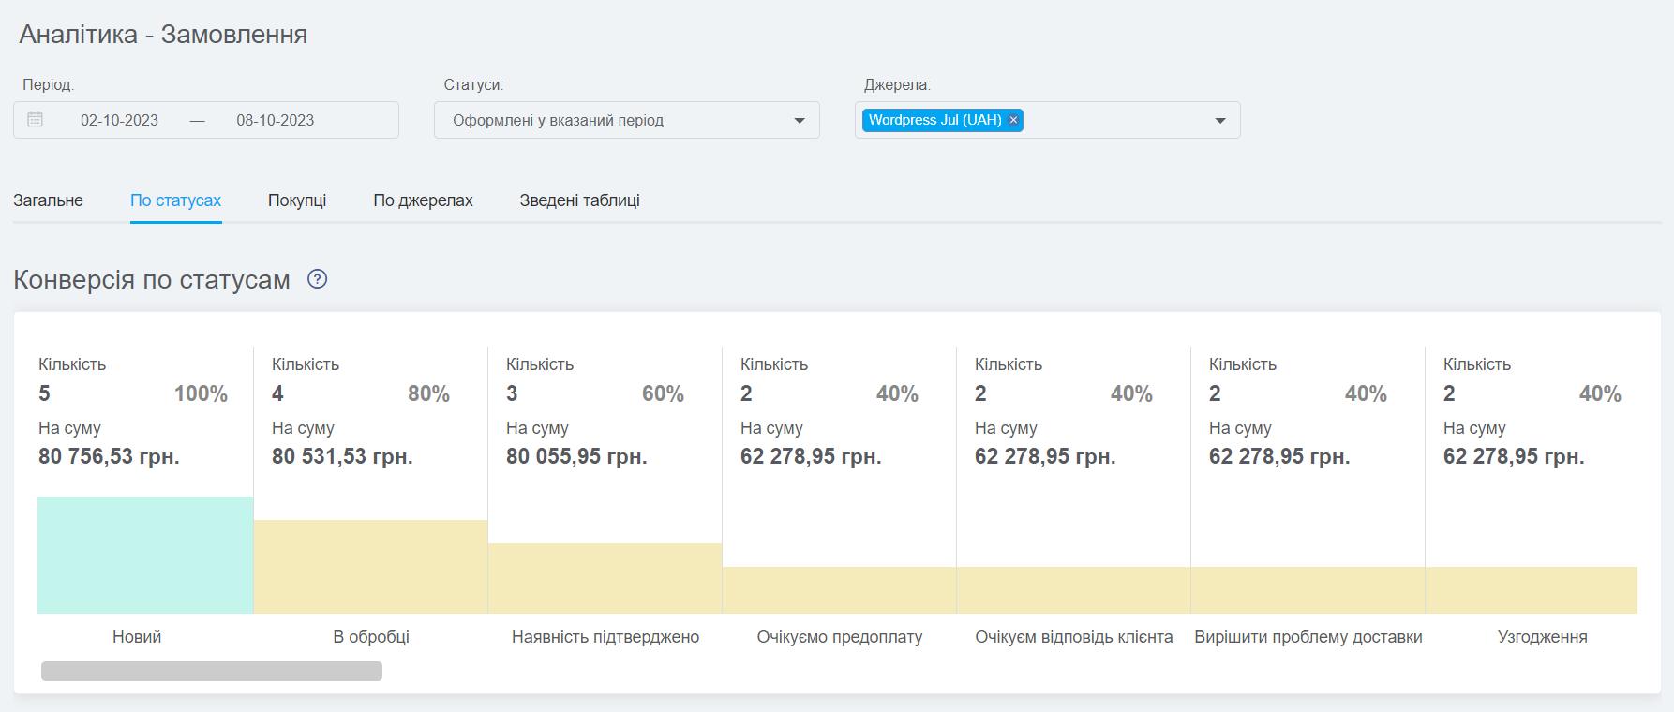Screen dimensions: 1674x712
Task: Open 'Оформлені у вказаний період' status selector
Action: [558, 121]
